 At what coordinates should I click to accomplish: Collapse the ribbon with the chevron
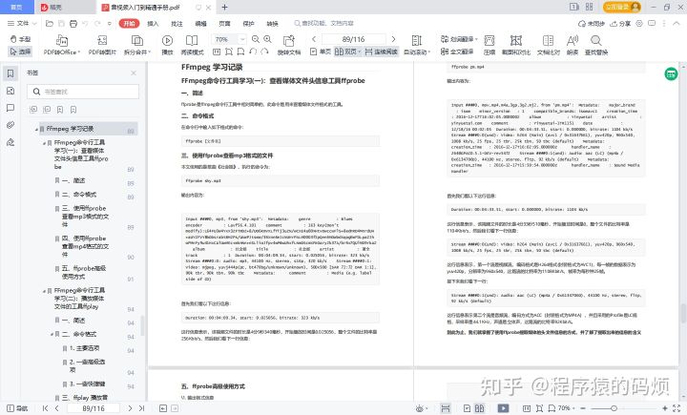pos(677,23)
